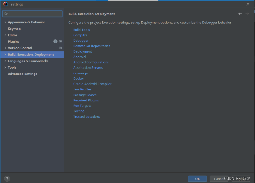This screenshot has height=183, width=255.
Task: Open the Build Tools link
Action: click(81, 30)
